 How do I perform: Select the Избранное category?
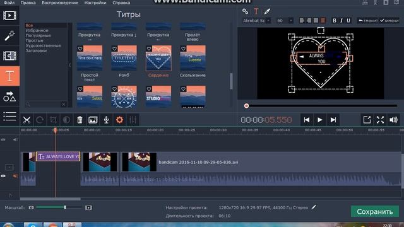[x=37, y=30]
